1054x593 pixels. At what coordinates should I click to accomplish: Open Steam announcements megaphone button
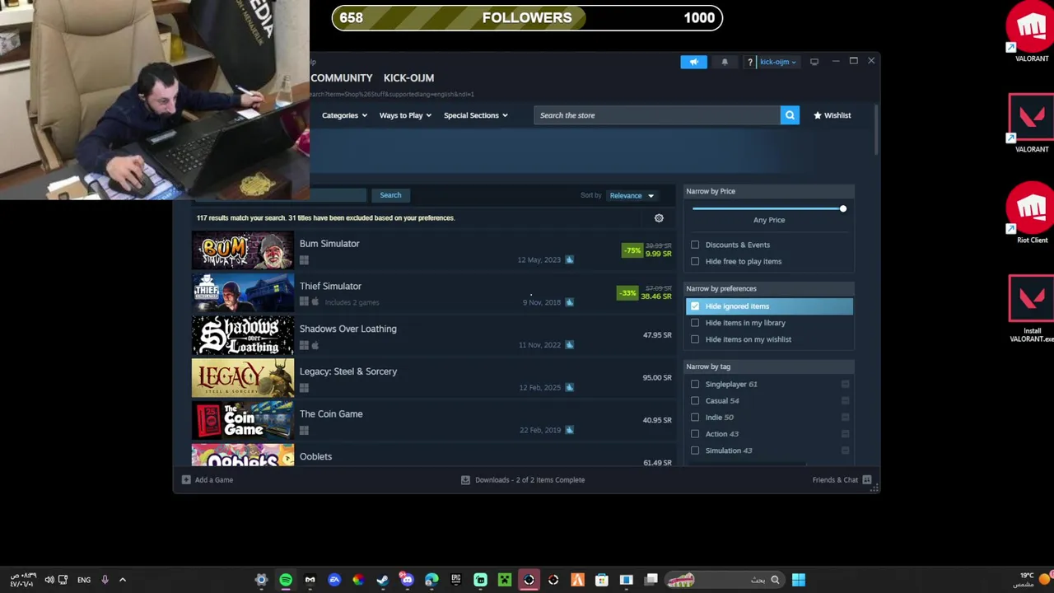pos(693,62)
